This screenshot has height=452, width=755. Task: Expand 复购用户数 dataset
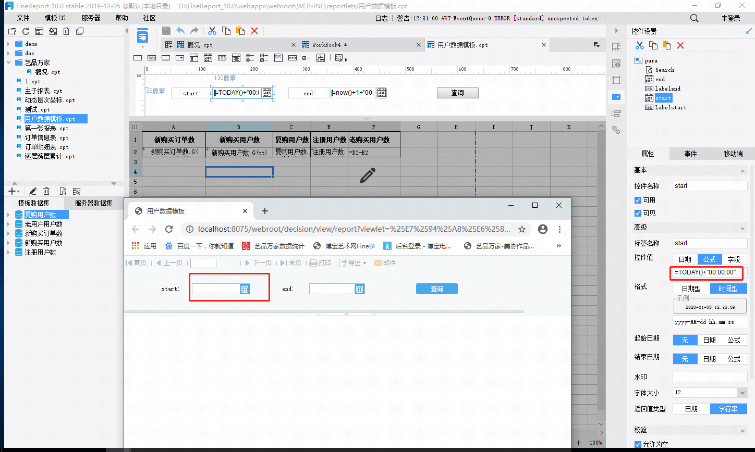[8, 215]
